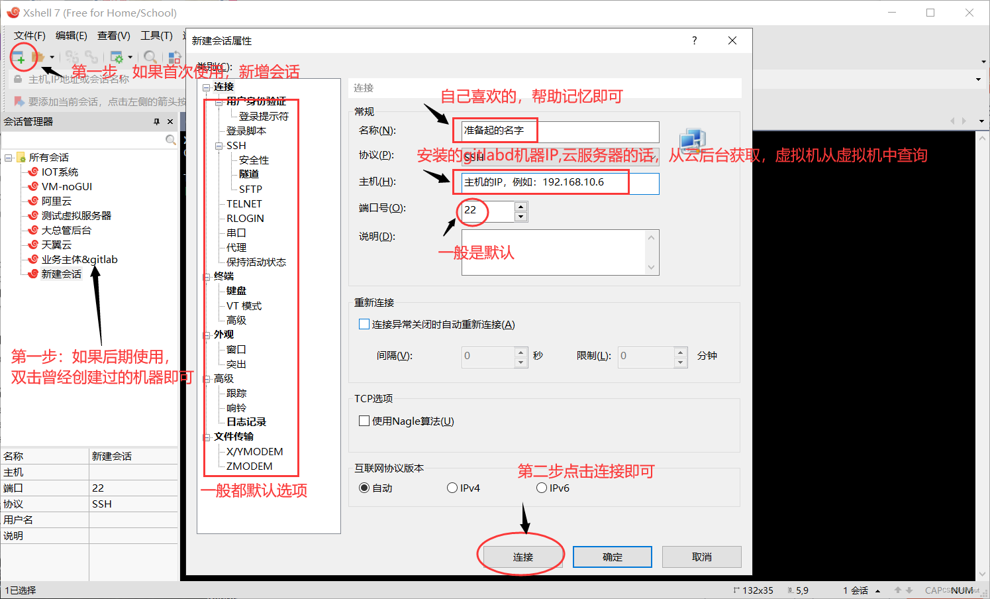Select VT 模式 in category tree
The image size is (990, 599).
point(244,305)
